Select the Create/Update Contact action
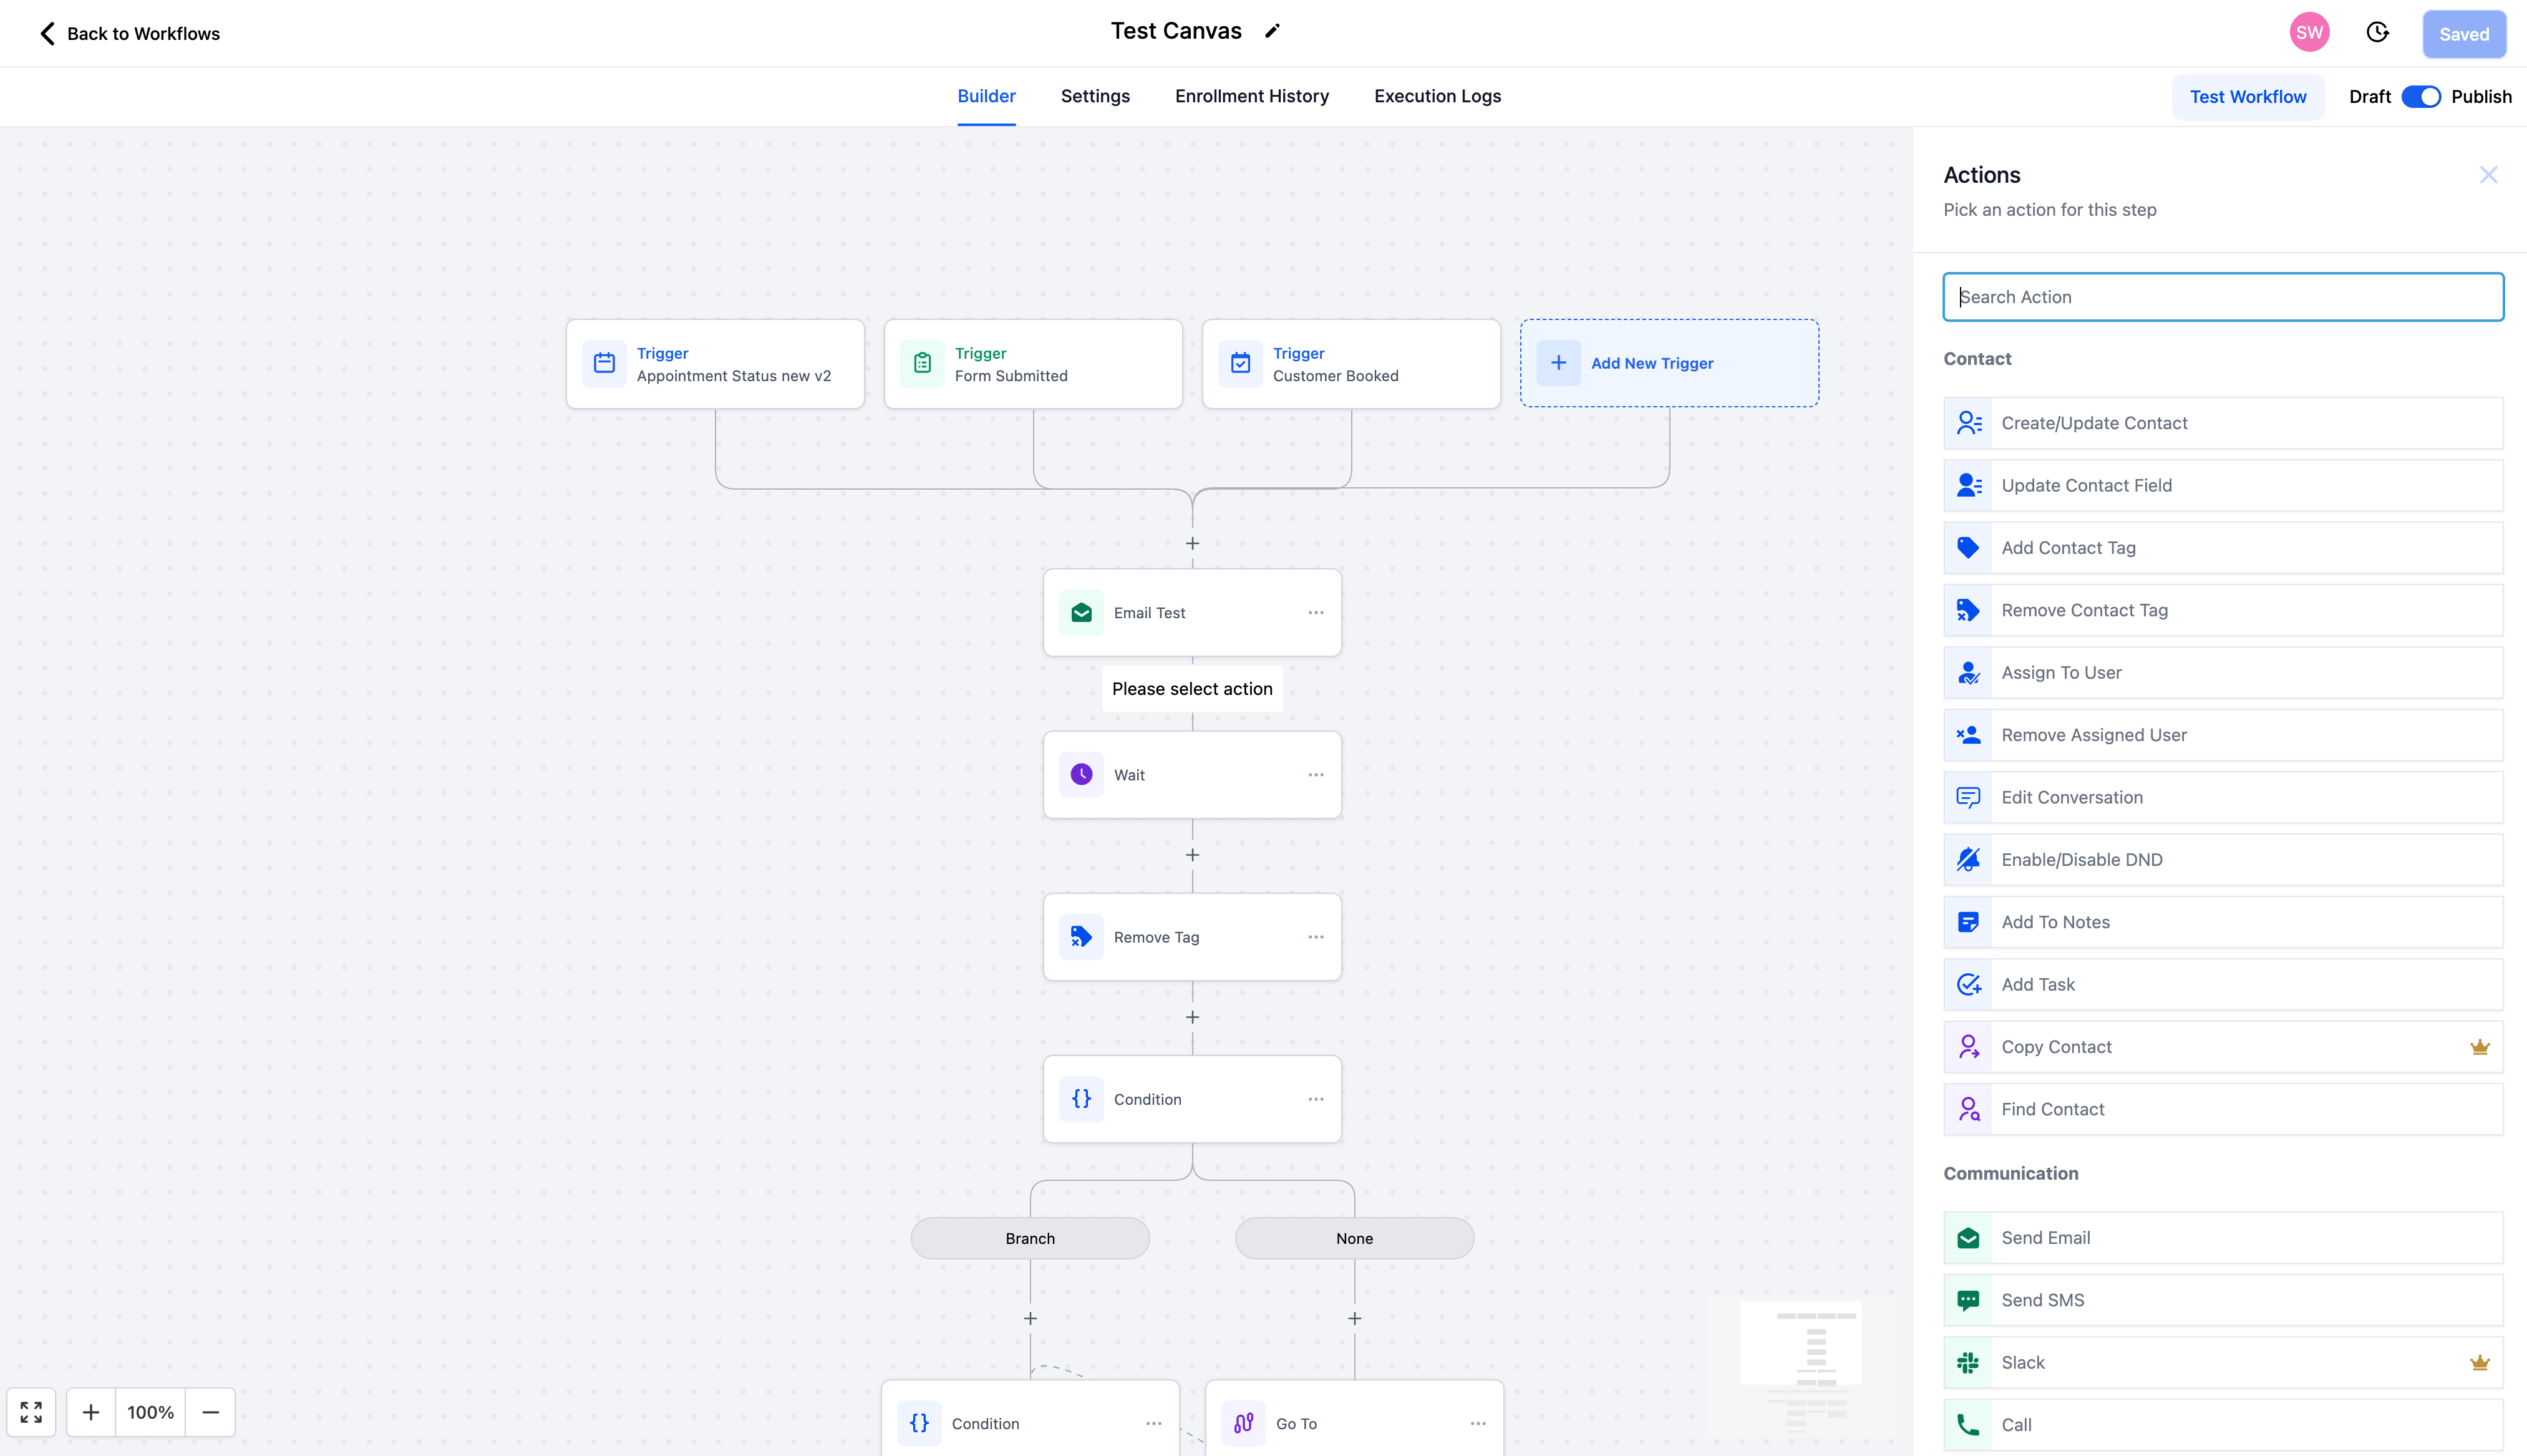2527x1456 pixels. point(2222,423)
